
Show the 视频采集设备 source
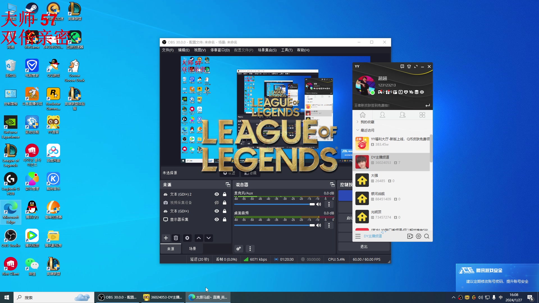tap(217, 203)
